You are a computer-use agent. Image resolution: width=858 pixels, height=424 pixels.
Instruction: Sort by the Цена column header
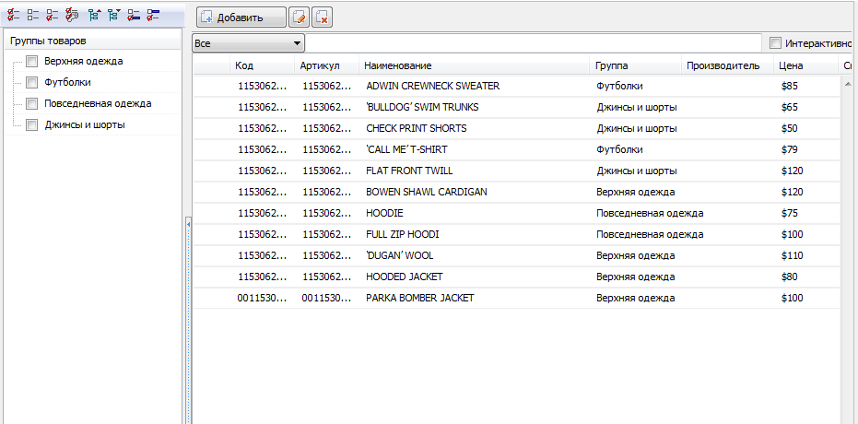(805, 65)
